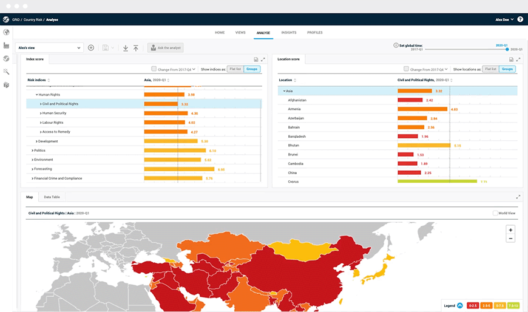Expand the Index score panel to fullscreen
Screen dimensions: 528x312
(x=263, y=59)
